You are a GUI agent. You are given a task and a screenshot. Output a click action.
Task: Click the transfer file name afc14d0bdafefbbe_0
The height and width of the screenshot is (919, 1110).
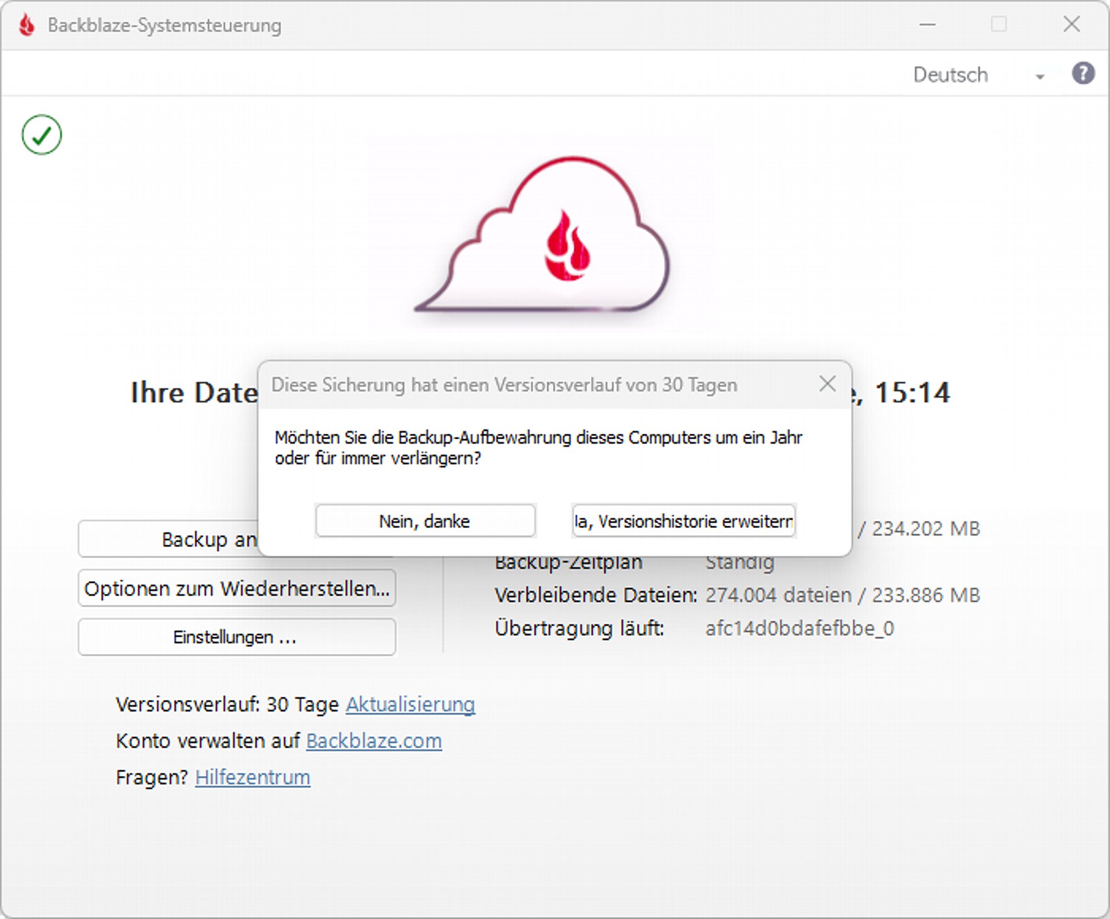(x=800, y=628)
